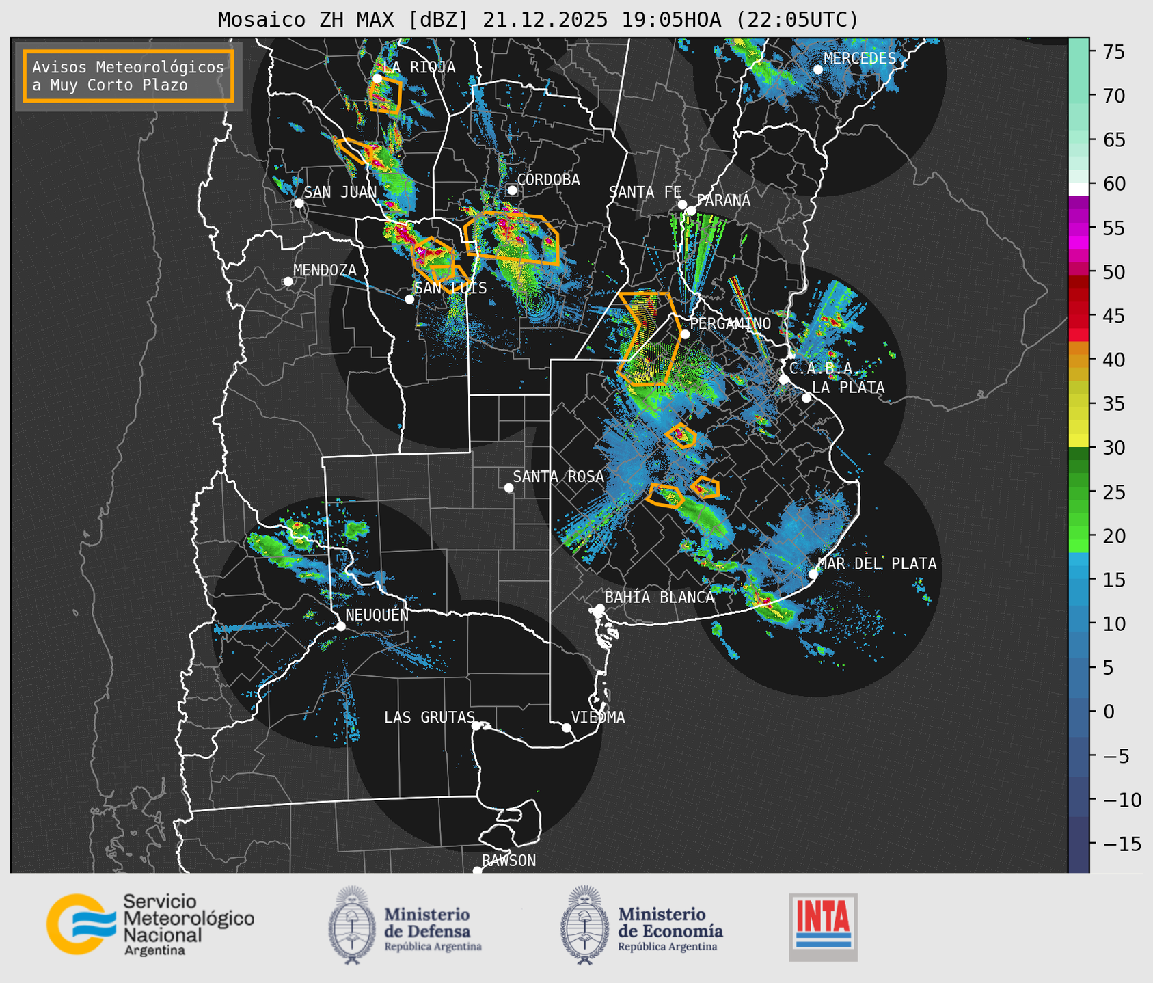1153x983 pixels.
Task: Click the SAN LUIS city label
Action: click(x=450, y=288)
